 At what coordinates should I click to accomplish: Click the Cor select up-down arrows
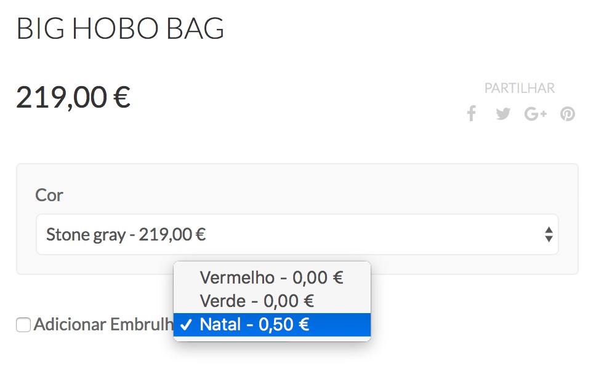(x=549, y=234)
